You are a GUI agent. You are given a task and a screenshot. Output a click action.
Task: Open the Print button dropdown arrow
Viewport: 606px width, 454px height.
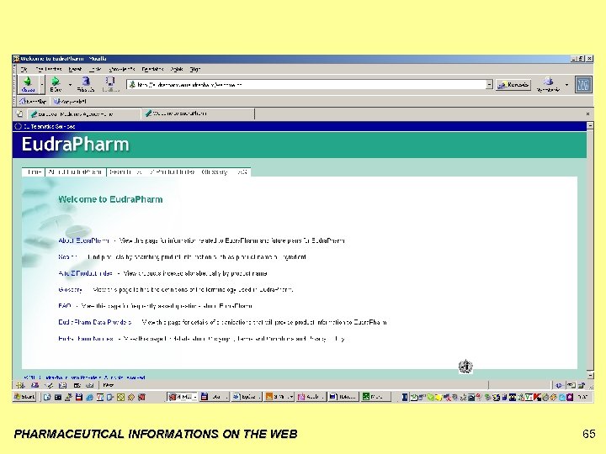[566, 85]
